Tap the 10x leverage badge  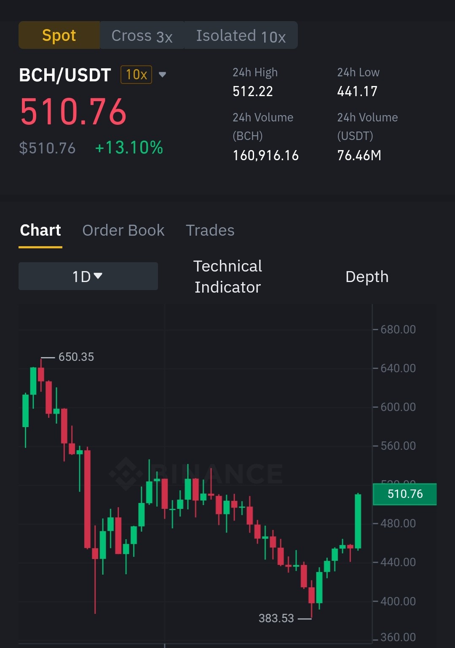click(x=136, y=75)
